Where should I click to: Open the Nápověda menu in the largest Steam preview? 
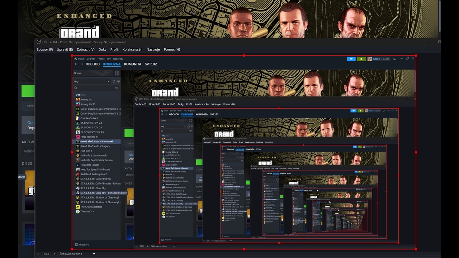[x=118, y=59]
